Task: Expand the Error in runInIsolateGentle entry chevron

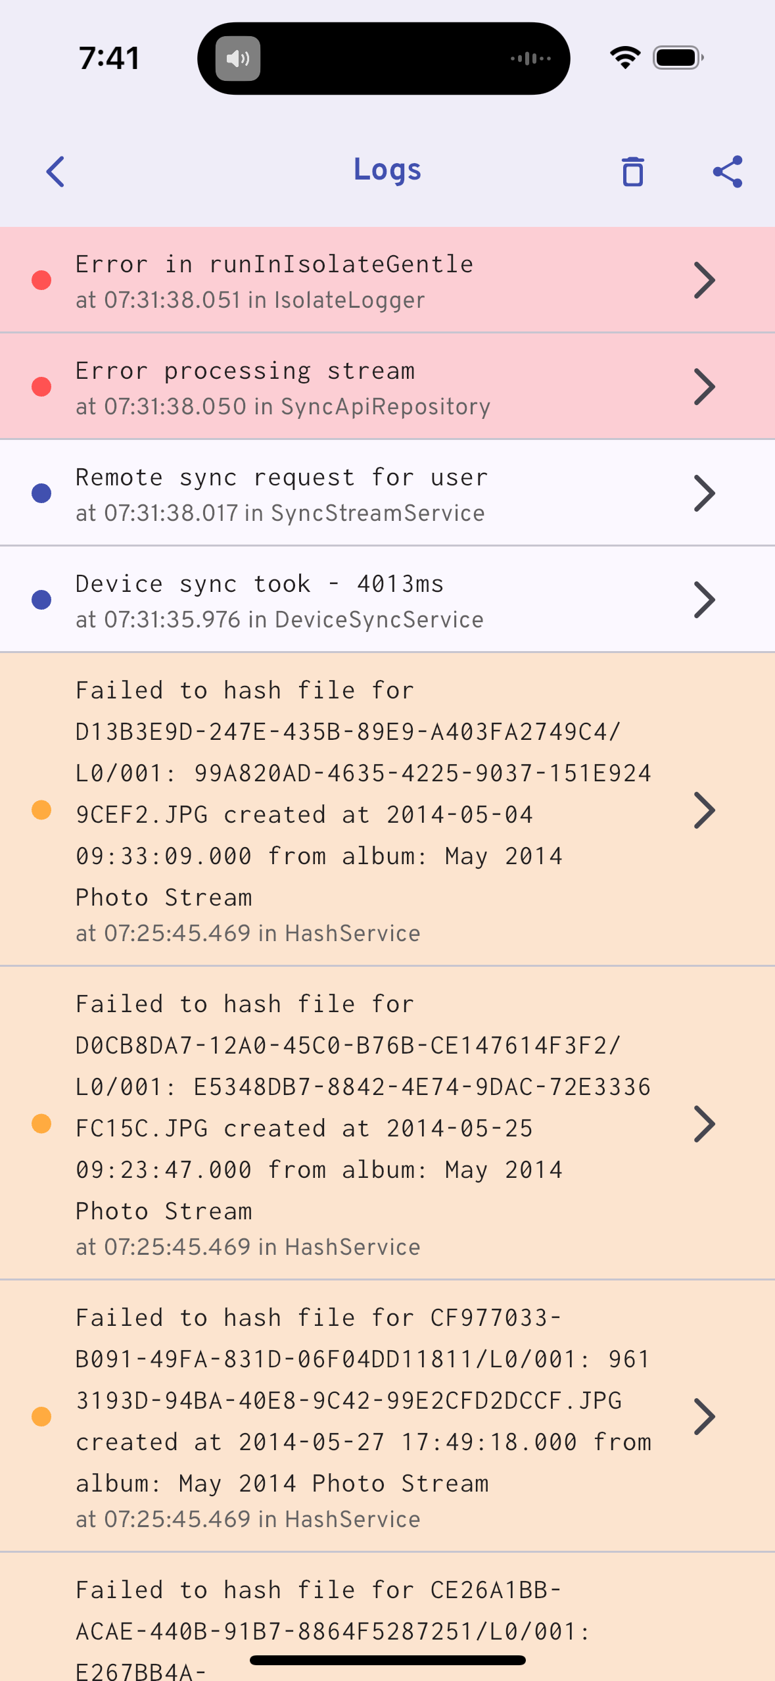Action: tap(704, 280)
